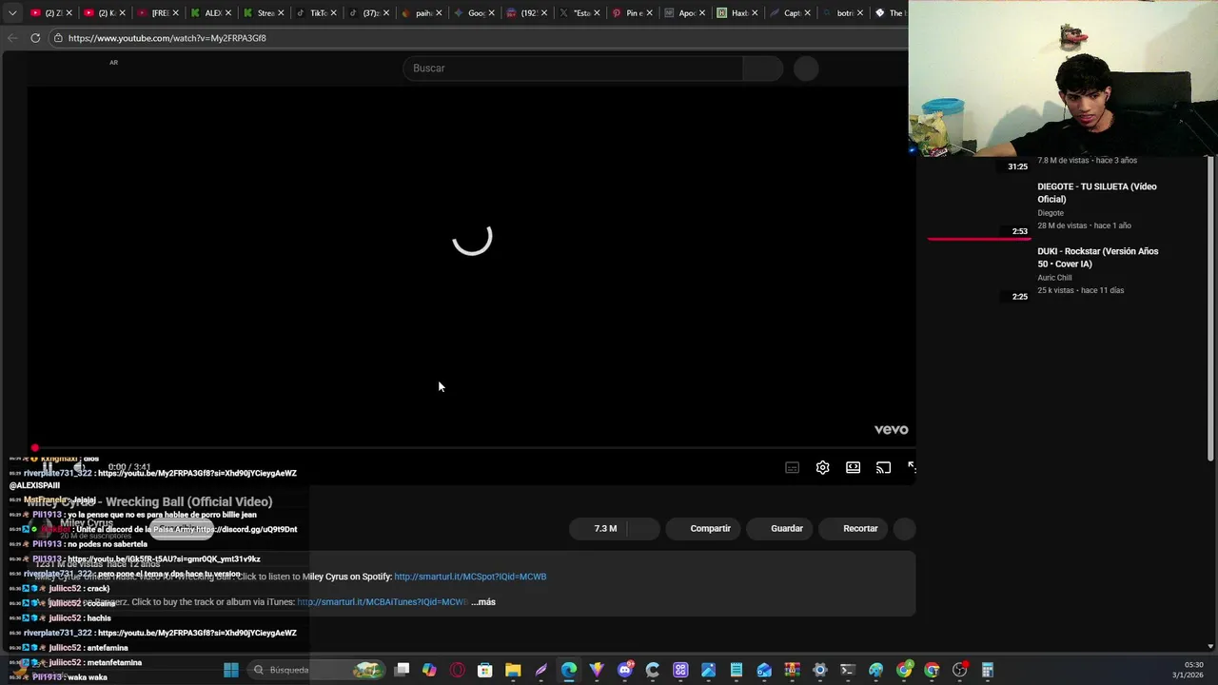The height and width of the screenshot is (685, 1218).
Task: Open the iTunes smarturl link in description
Action: [383, 601]
